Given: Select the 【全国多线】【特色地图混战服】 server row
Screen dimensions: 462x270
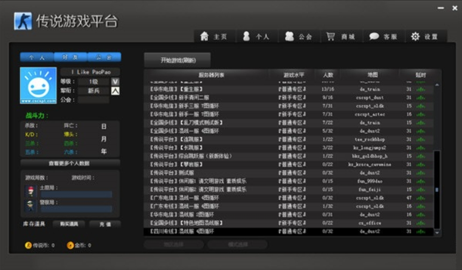Looking at the screenshot, I should (x=289, y=223).
